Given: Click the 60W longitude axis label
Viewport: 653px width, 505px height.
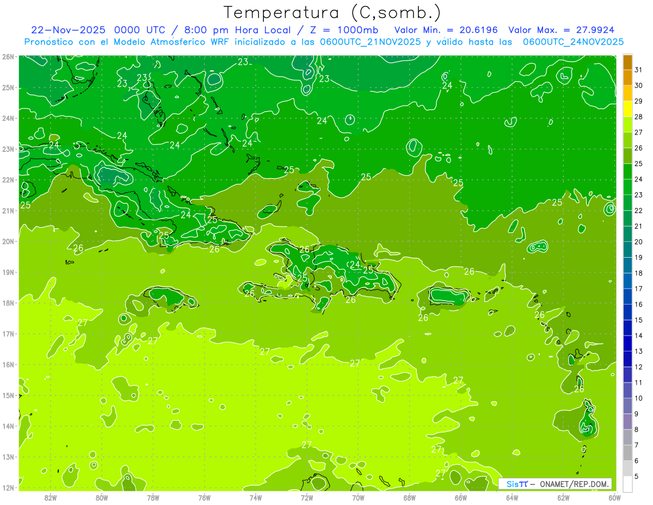Looking at the screenshot, I should [614, 497].
